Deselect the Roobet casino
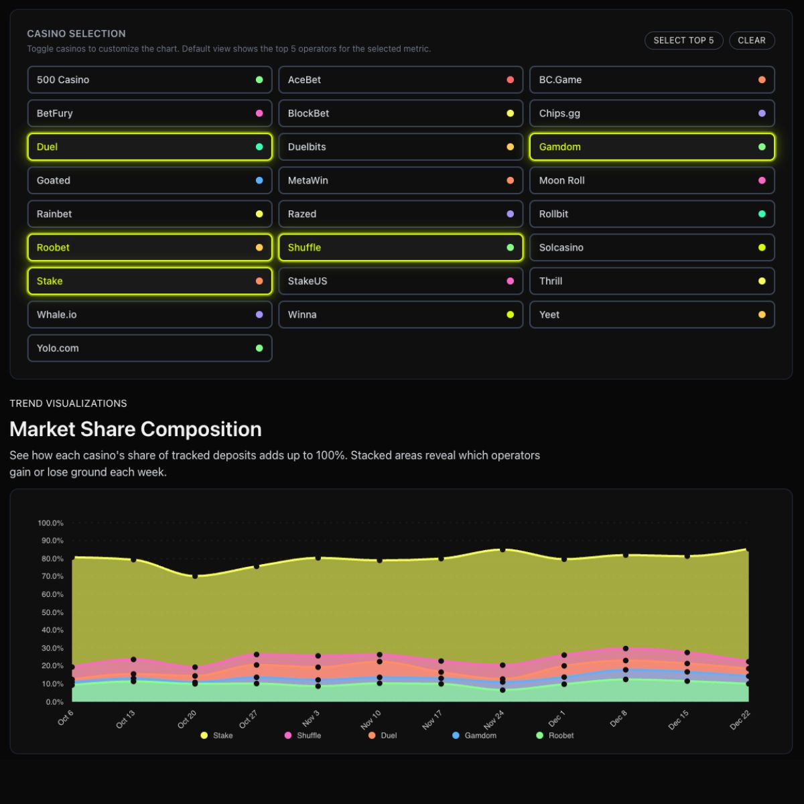The width and height of the screenshot is (804, 804). tap(149, 247)
